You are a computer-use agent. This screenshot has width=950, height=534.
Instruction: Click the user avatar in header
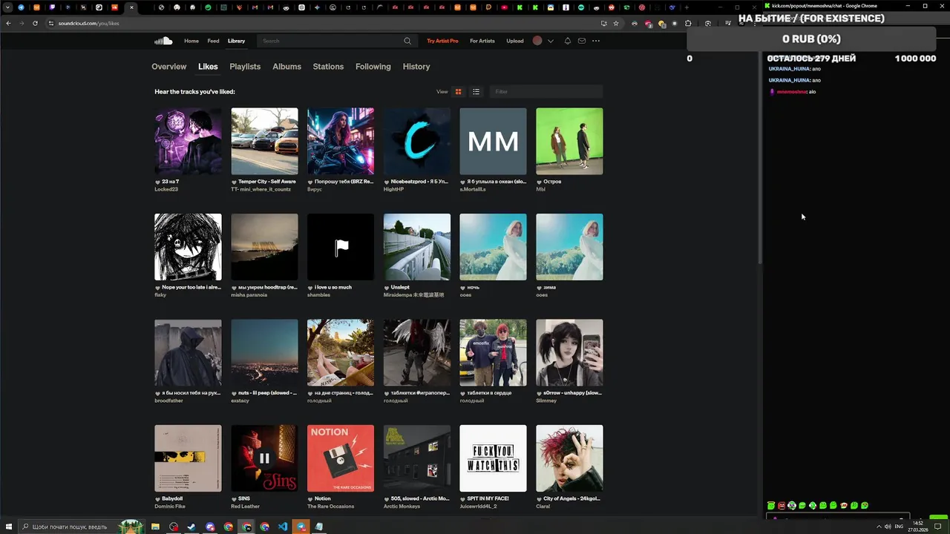[x=537, y=41]
